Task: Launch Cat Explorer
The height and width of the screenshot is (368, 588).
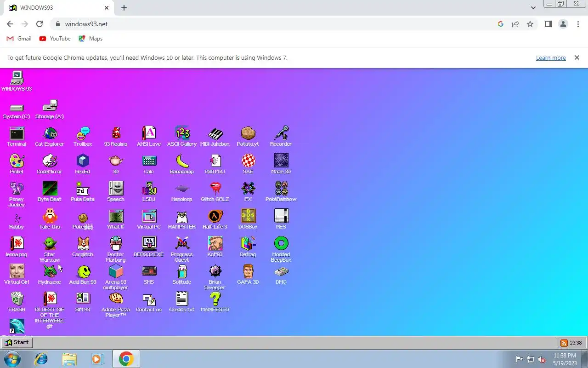Action: pyautogui.click(x=50, y=137)
